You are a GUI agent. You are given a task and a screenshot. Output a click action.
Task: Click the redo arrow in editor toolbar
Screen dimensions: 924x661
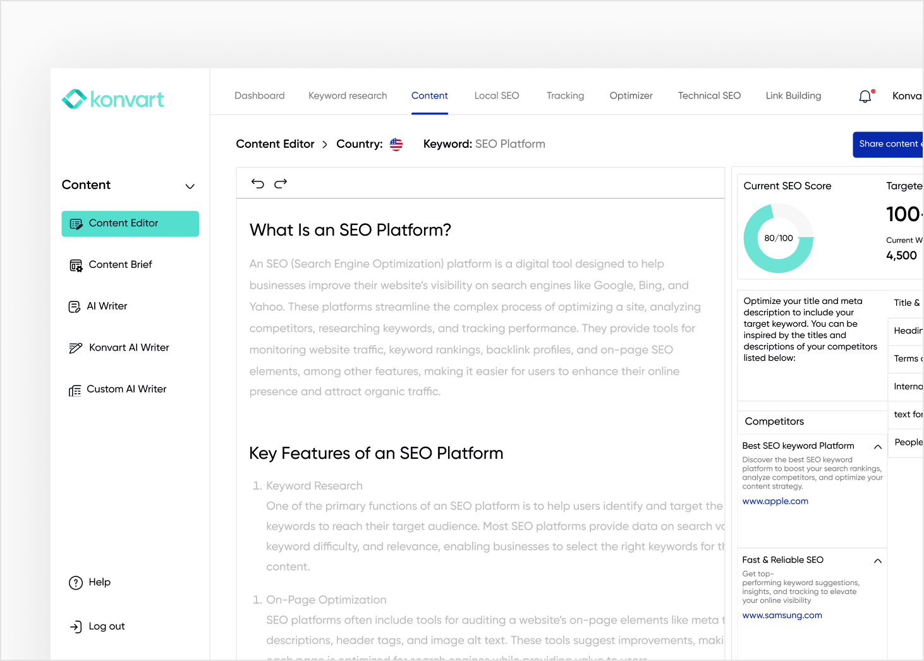(x=281, y=183)
